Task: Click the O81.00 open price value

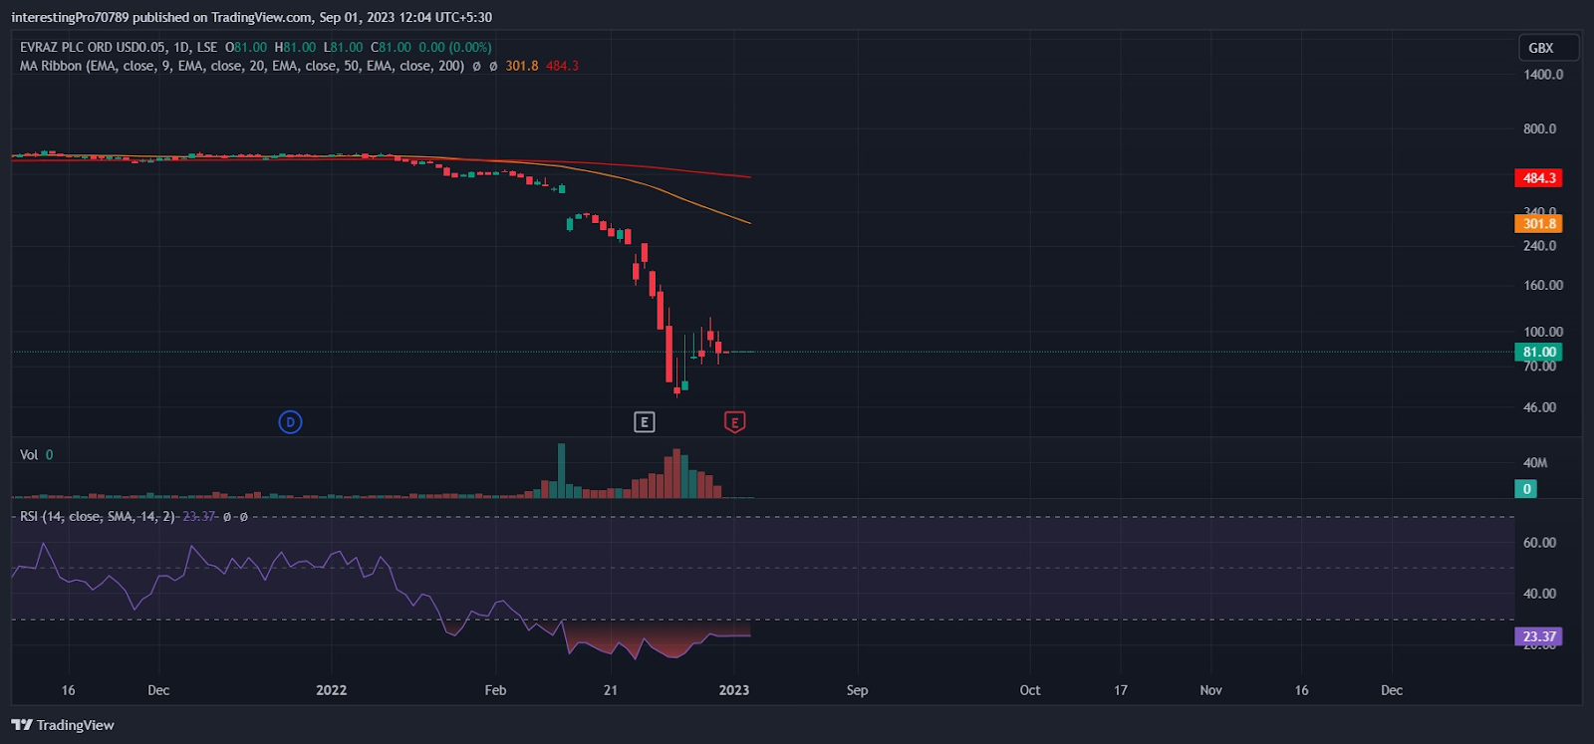Action: click(246, 47)
